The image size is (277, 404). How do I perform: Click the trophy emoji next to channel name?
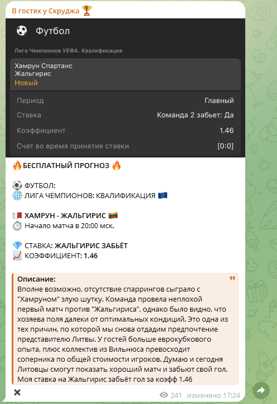point(87,11)
